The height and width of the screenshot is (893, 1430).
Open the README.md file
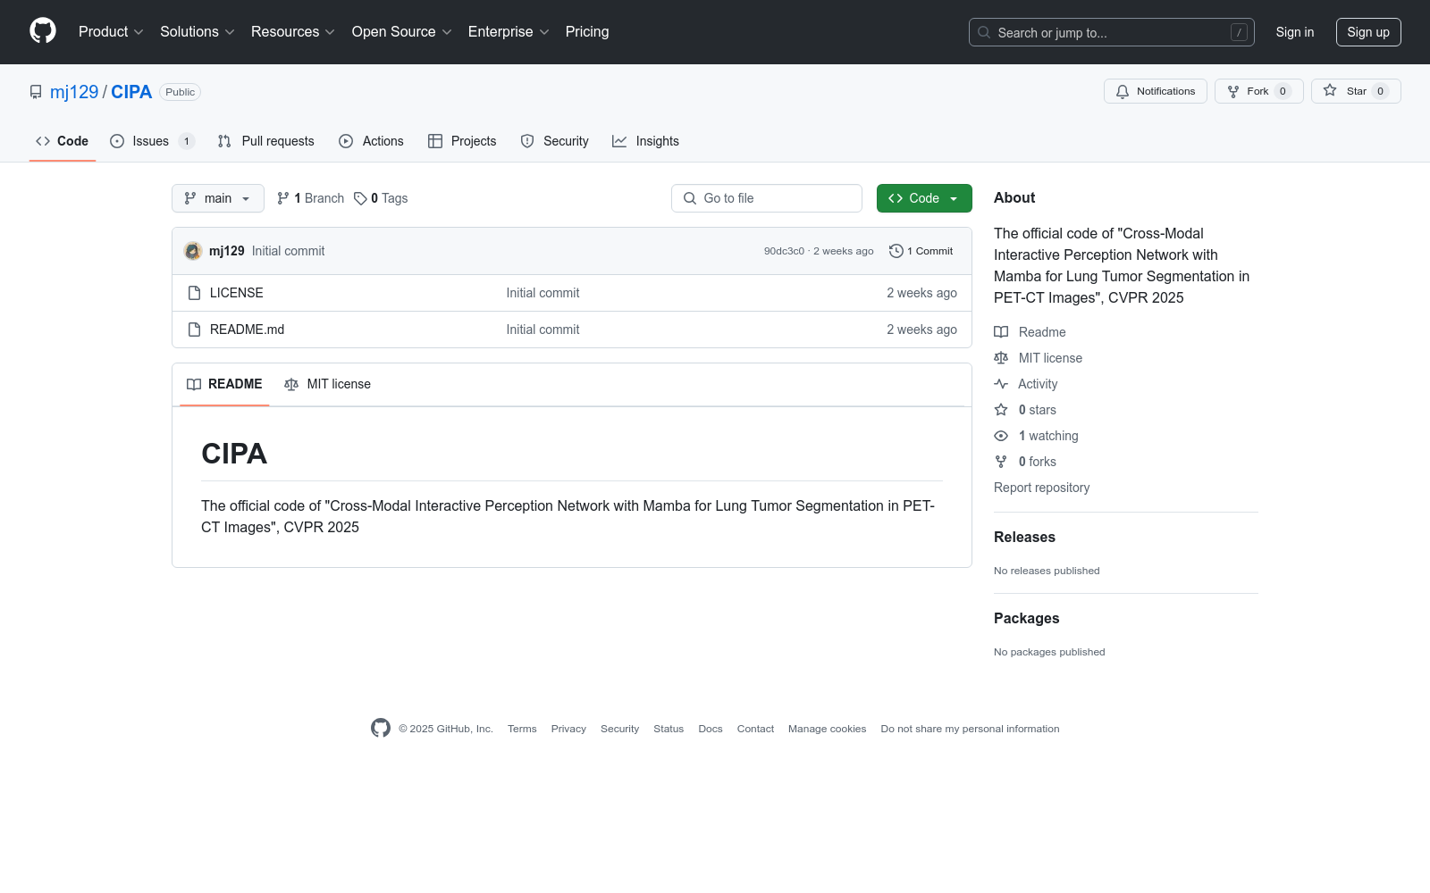click(247, 330)
